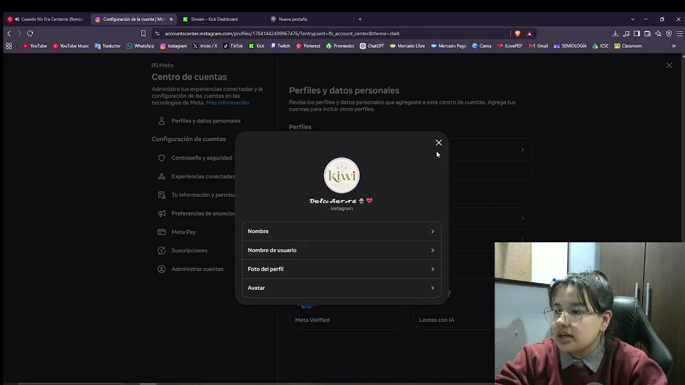
Task: Show the apps grid in bookmarks bar
Action: (9, 46)
